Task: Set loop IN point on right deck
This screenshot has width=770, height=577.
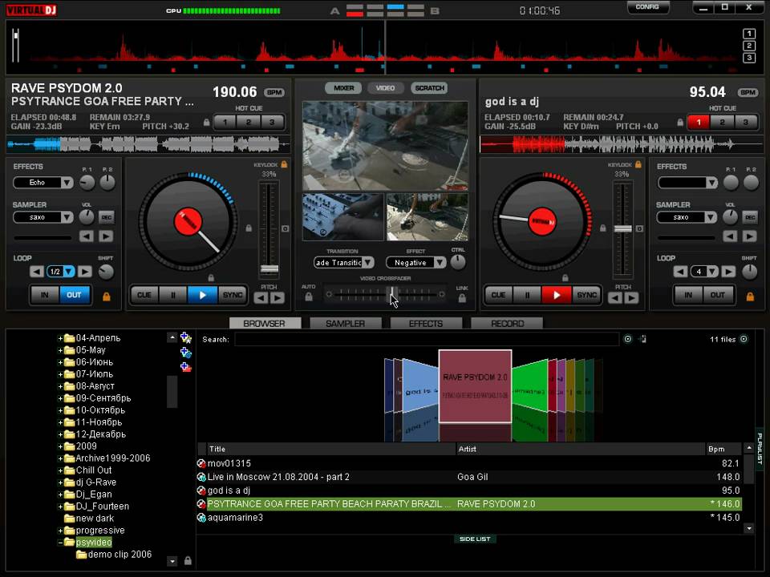Action: coord(688,296)
